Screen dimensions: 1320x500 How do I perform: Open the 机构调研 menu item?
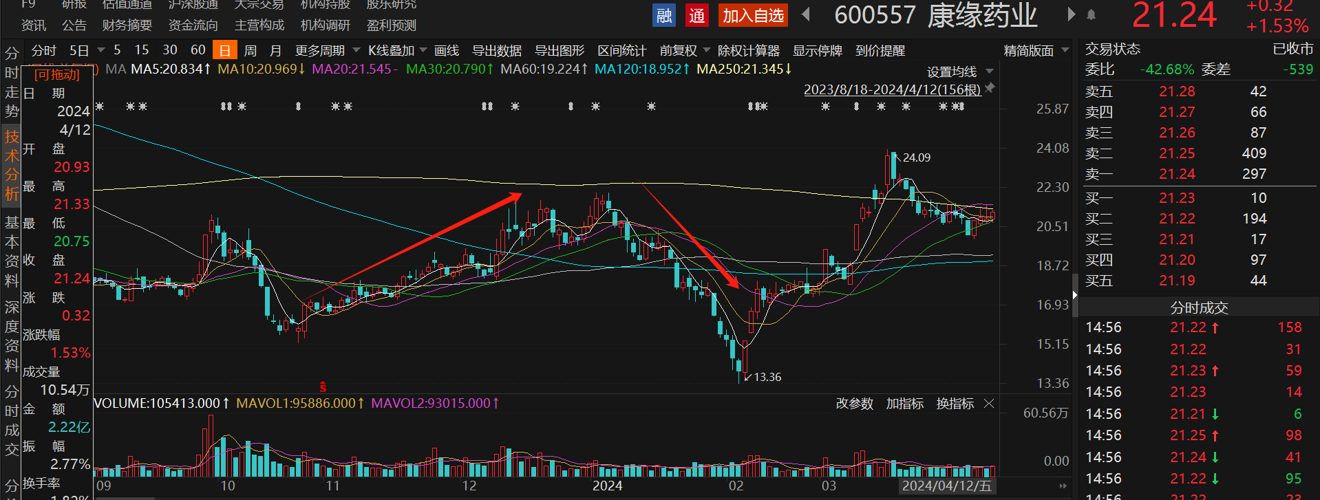tap(326, 25)
